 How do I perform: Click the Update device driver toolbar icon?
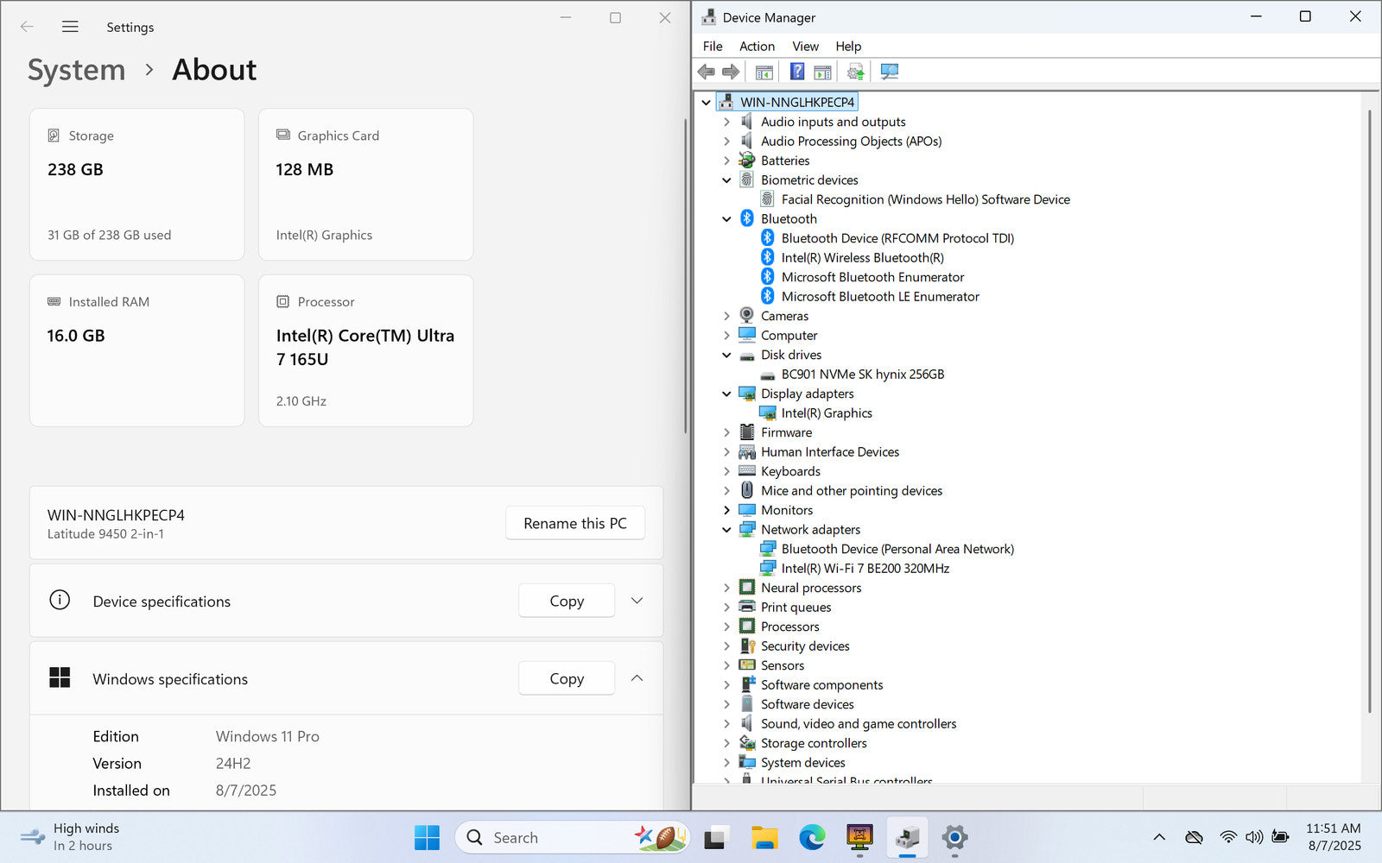pyautogui.click(x=855, y=72)
